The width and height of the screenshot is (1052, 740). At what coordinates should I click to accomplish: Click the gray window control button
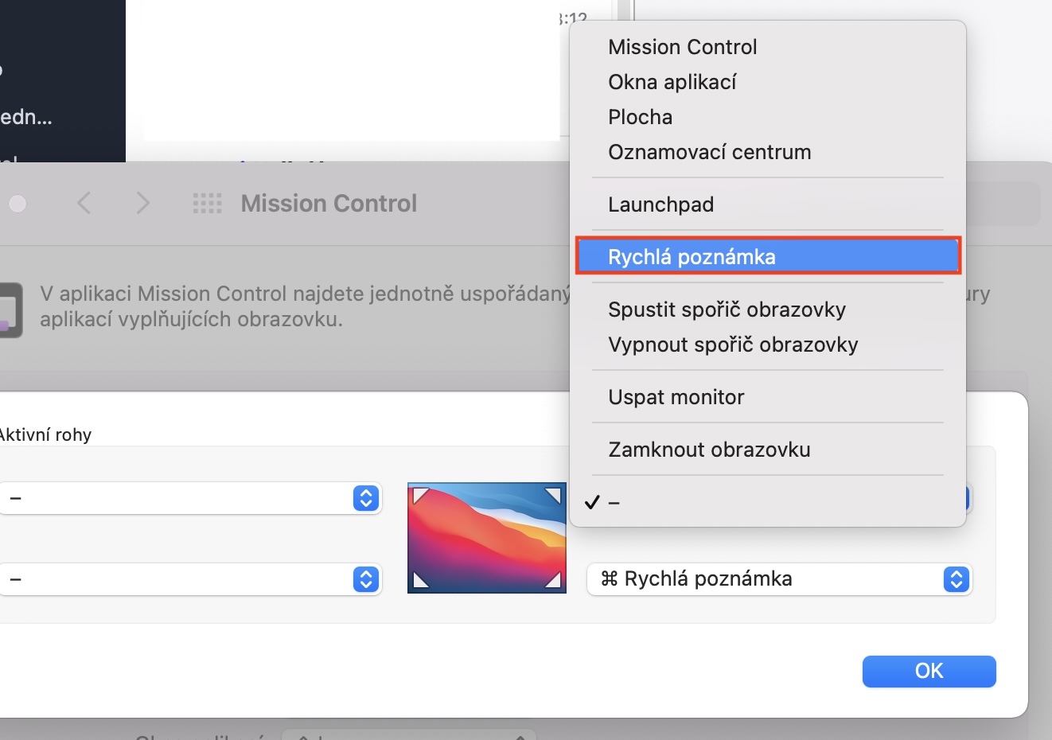(x=18, y=204)
